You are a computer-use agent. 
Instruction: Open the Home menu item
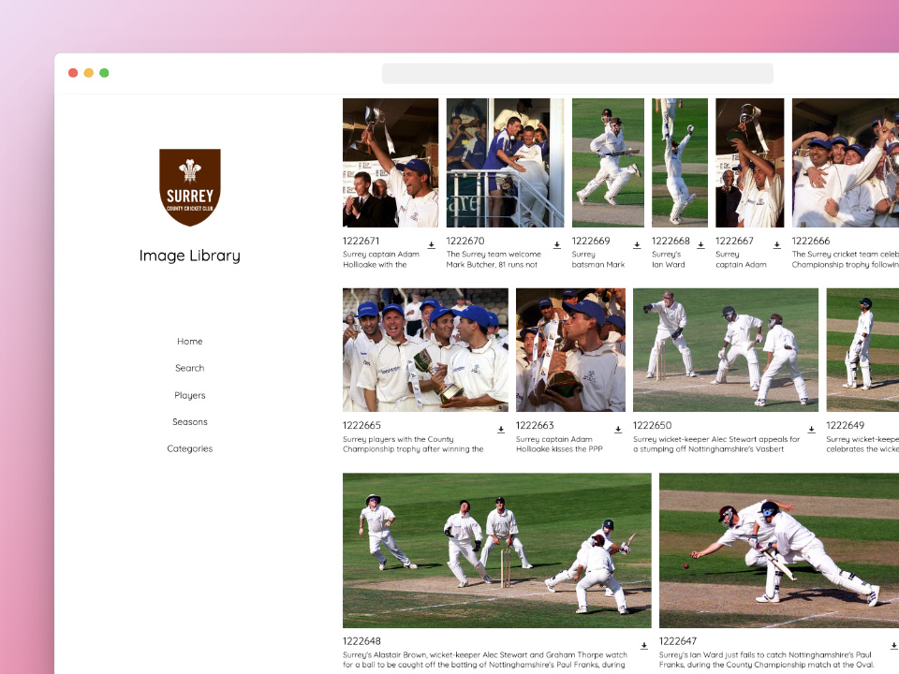(190, 342)
